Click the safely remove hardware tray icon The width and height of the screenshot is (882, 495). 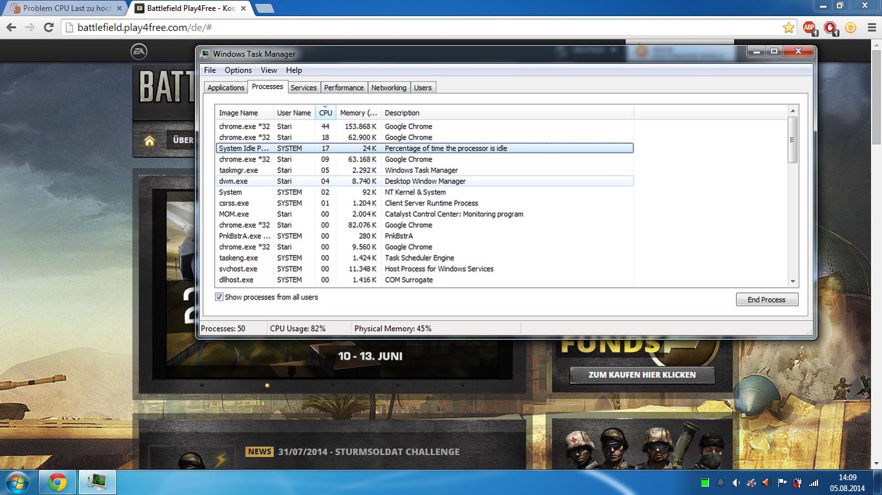pos(751,482)
